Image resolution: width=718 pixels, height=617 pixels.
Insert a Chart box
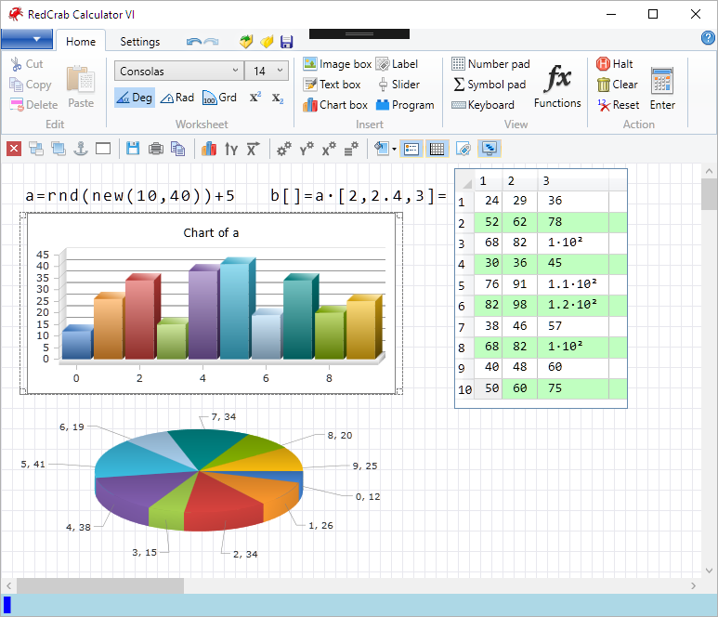[335, 105]
